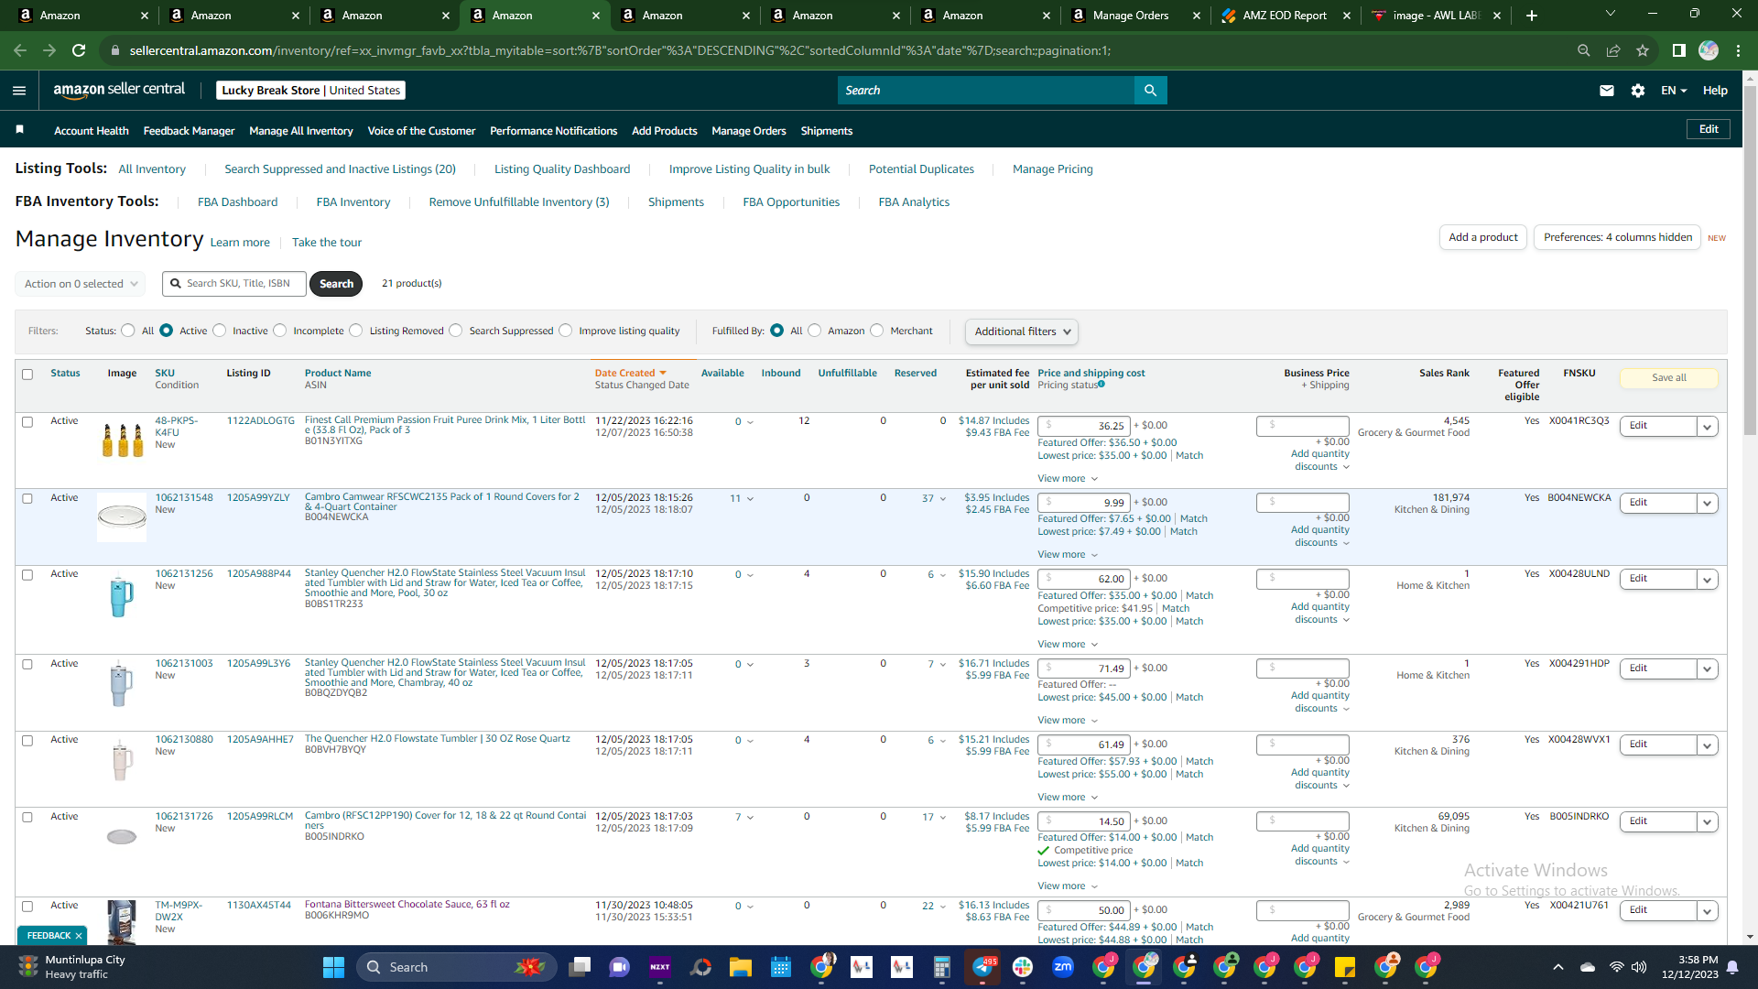Open the Calculator app in taskbar
Image resolution: width=1758 pixels, height=989 pixels.
click(941, 967)
